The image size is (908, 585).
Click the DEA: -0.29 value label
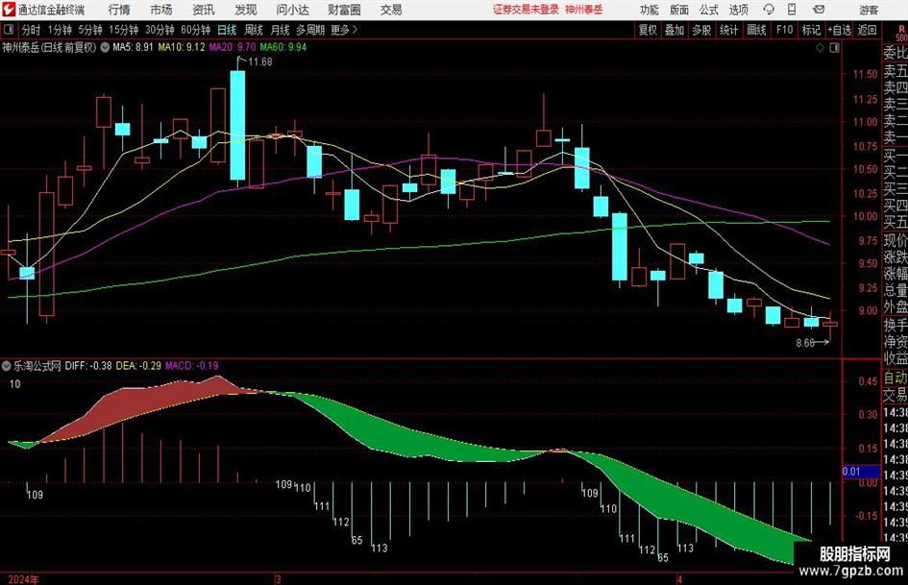(138, 365)
